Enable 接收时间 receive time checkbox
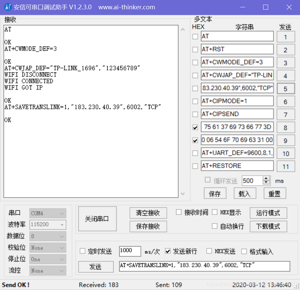300x290 pixels. click(178, 212)
